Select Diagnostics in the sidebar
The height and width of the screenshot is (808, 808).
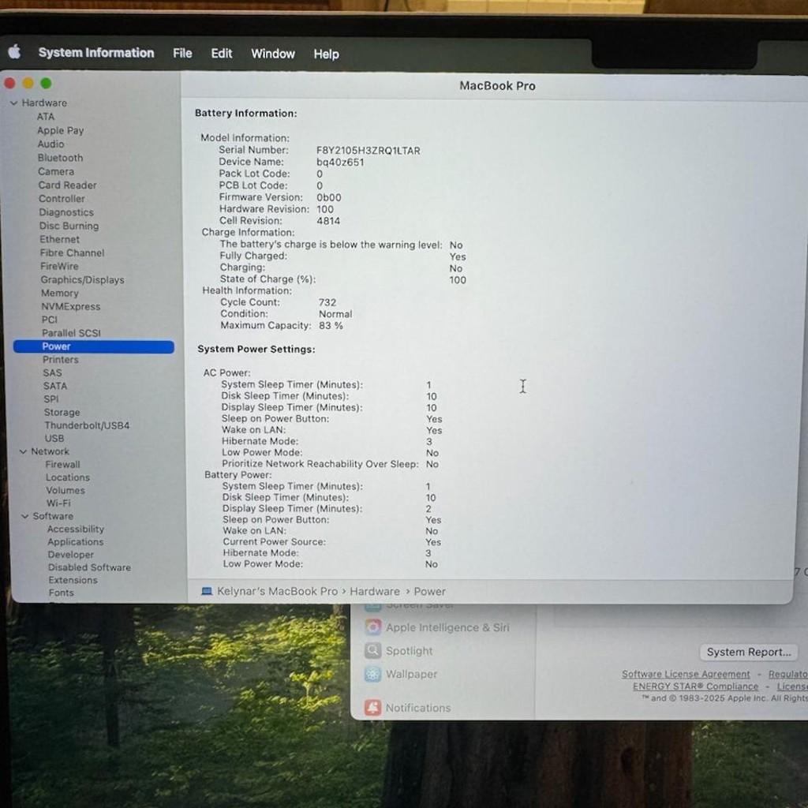[x=66, y=211]
